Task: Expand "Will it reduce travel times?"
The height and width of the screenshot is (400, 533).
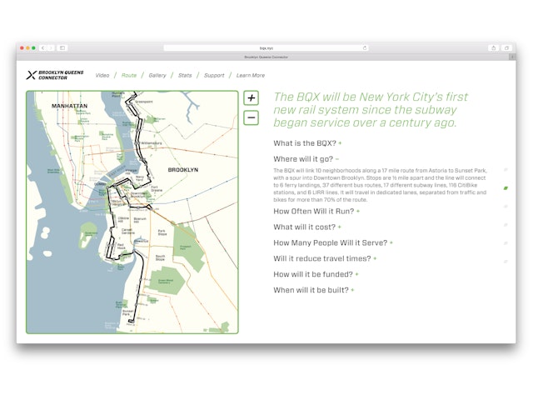Action: click(x=325, y=258)
